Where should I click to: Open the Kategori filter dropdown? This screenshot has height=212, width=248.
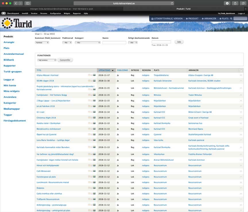click(88, 42)
